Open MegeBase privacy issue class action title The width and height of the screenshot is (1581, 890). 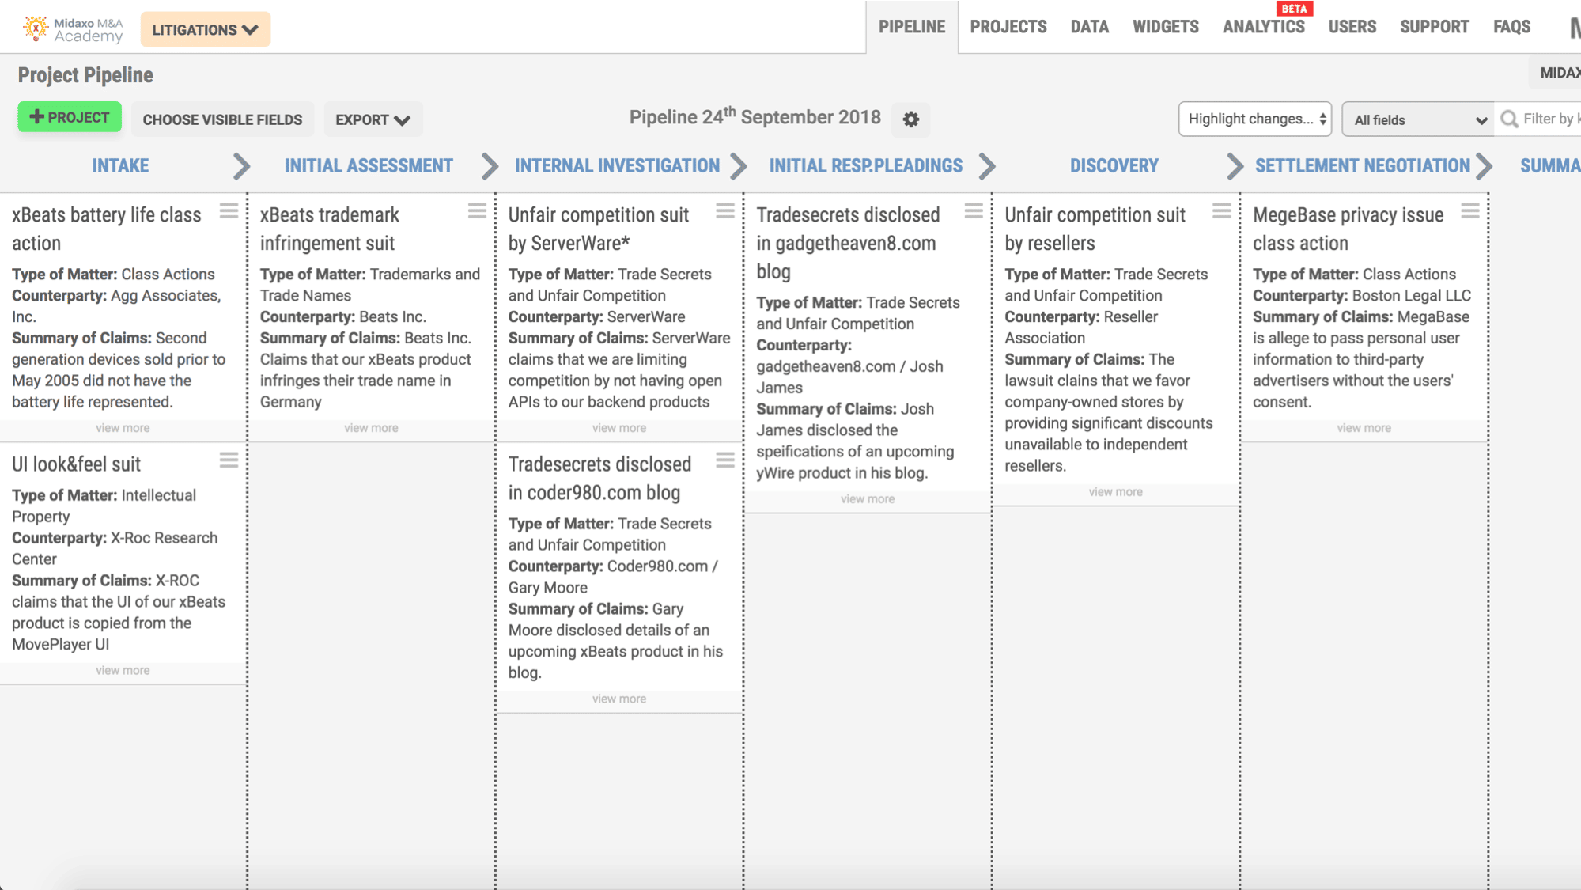click(1348, 229)
